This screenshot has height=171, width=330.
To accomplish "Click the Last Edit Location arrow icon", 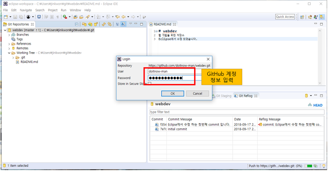I will click(117, 17).
